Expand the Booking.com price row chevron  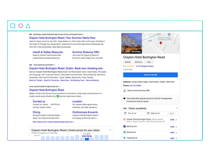pyautogui.click(x=176, y=127)
